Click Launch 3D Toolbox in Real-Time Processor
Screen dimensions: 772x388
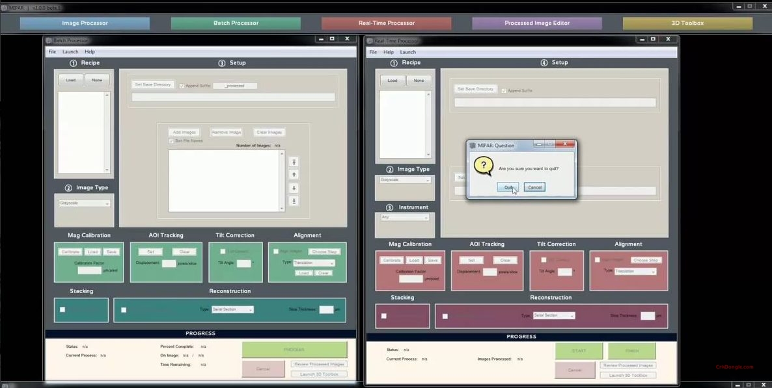coord(627,375)
